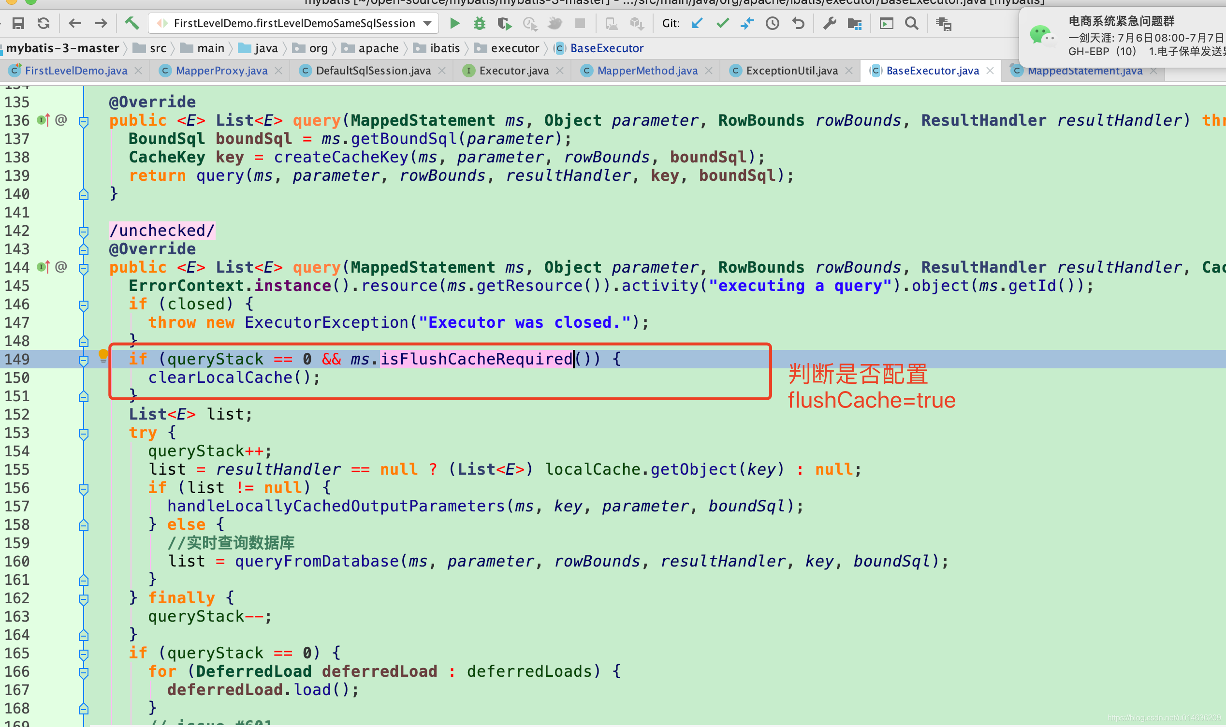The image size is (1226, 727).
Task: Click Git compare branches icon
Action: click(747, 23)
